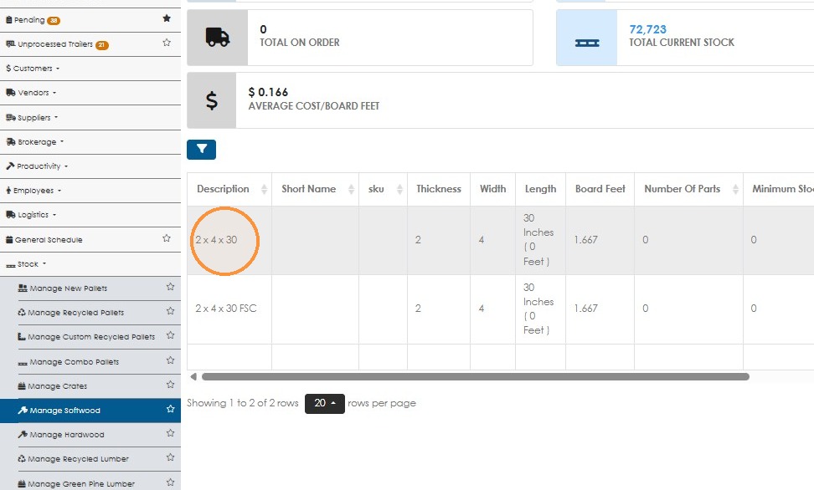This screenshot has width=814, height=490.
Task: Go to Manage Custom Recycled Pallets
Action: (x=86, y=337)
